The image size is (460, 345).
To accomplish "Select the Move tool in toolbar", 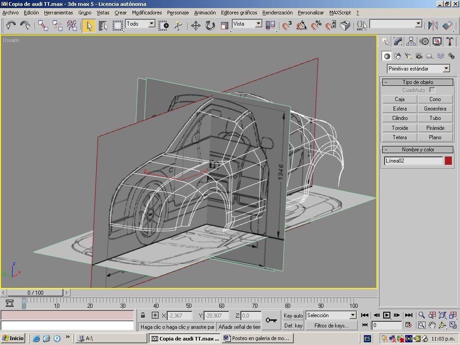I will coord(195,26).
